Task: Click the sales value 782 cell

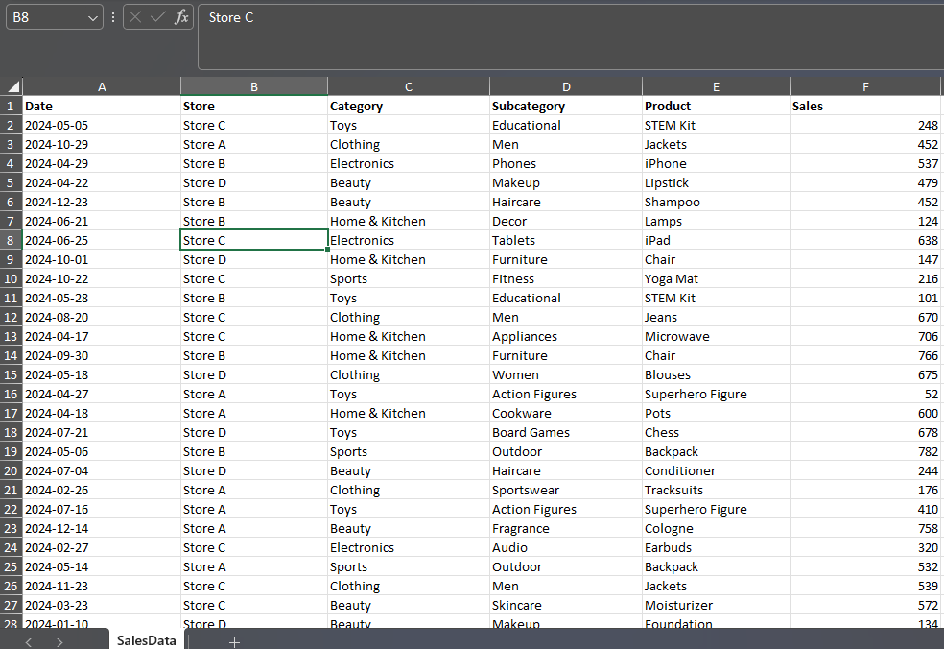Action: point(865,451)
